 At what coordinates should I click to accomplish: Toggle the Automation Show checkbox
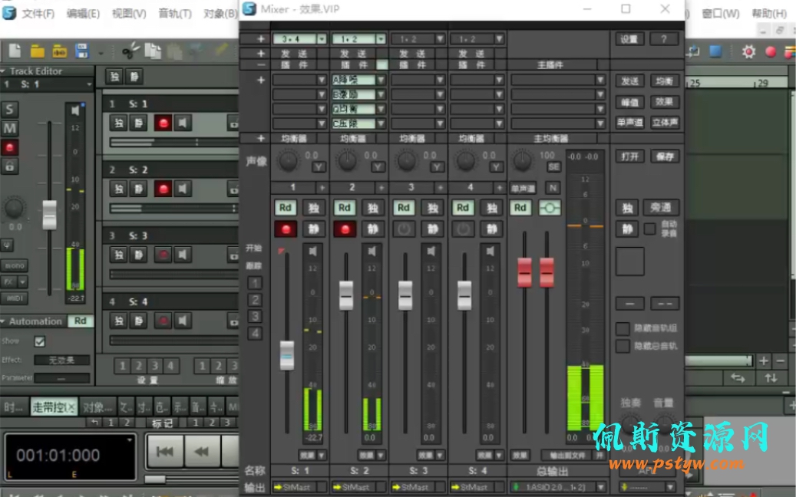(40, 341)
